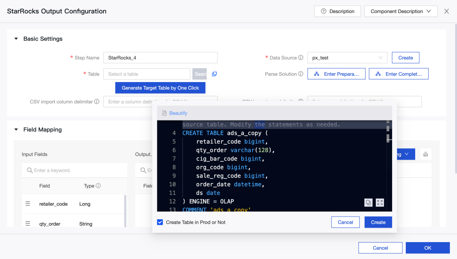
Task: Click the Beautify code icon
Action: (164, 113)
